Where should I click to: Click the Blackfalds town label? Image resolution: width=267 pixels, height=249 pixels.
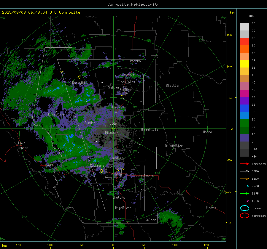[126, 82]
